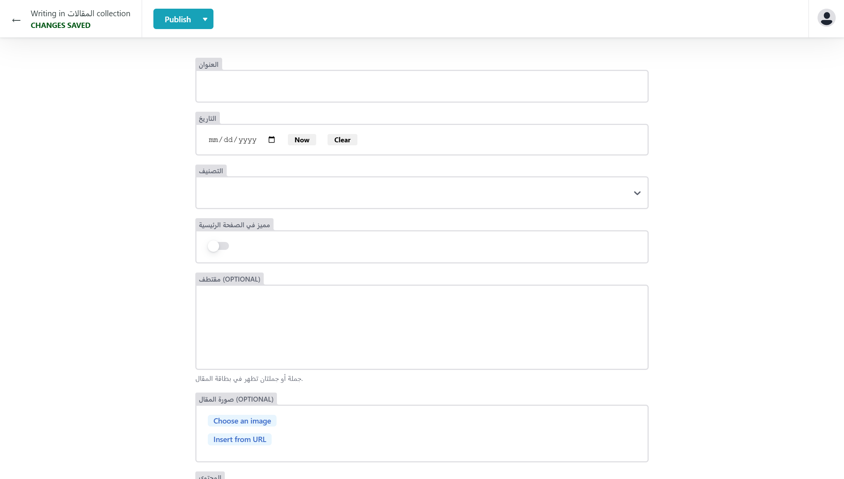Click the مقتطف (OPTIONAL) label
The width and height of the screenshot is (844, 479).
(229, 279)
